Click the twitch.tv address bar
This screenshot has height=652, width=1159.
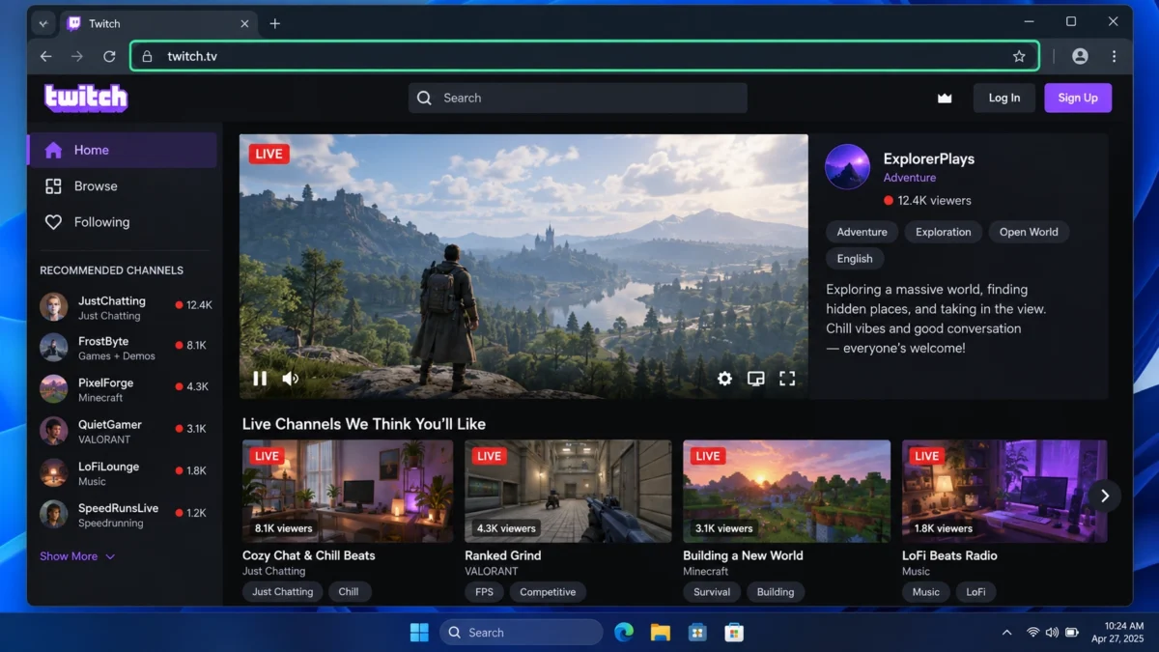click(x=584, y=56)
